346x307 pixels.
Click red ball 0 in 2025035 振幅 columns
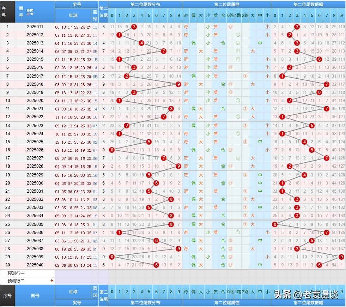pyautogui.click(x=275, y=224)
